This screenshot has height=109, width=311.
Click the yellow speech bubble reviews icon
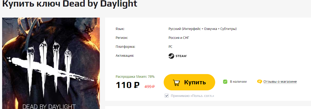260,81
